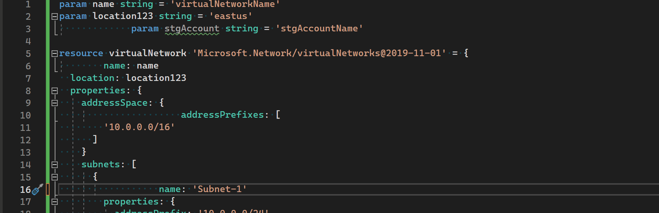The width and height of the screenshot is (659, 213).
Task: Collapse the virtualNetwork resource block
Action: point(55,53)
